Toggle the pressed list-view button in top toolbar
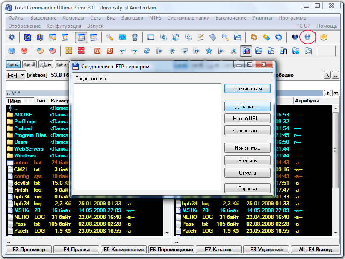Viewport: 345px width, 259px height. point(81,37)
